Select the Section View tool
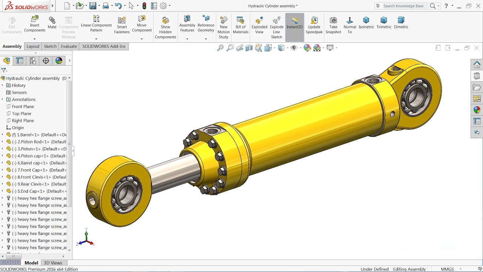The image size is (483, 272). [249, 48]
